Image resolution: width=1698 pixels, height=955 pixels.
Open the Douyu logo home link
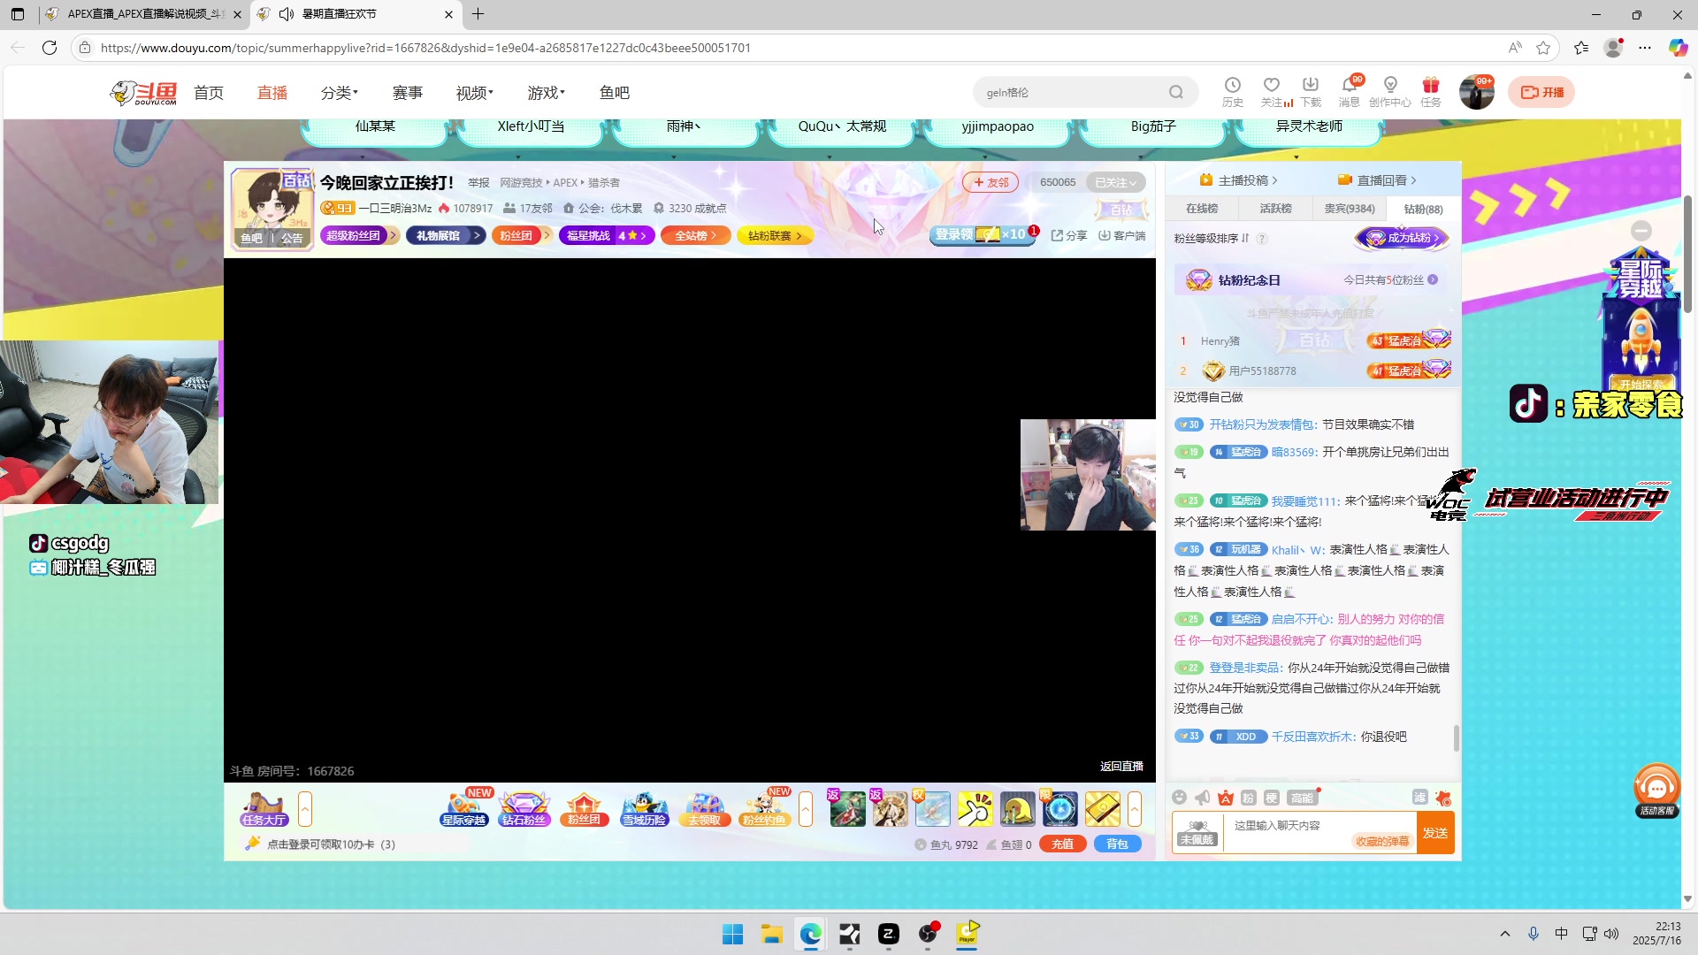tap(143, 92)
